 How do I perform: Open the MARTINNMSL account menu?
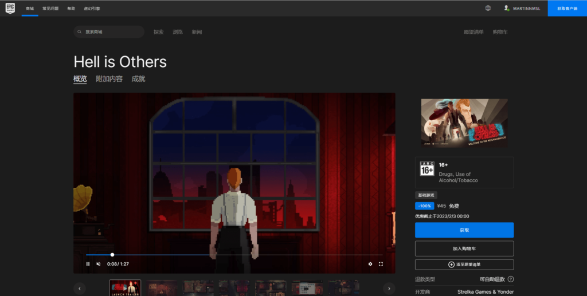(523, 8)
